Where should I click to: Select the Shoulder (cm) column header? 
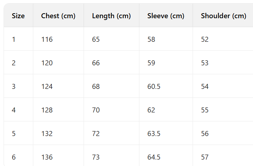[x=223, y=16]
